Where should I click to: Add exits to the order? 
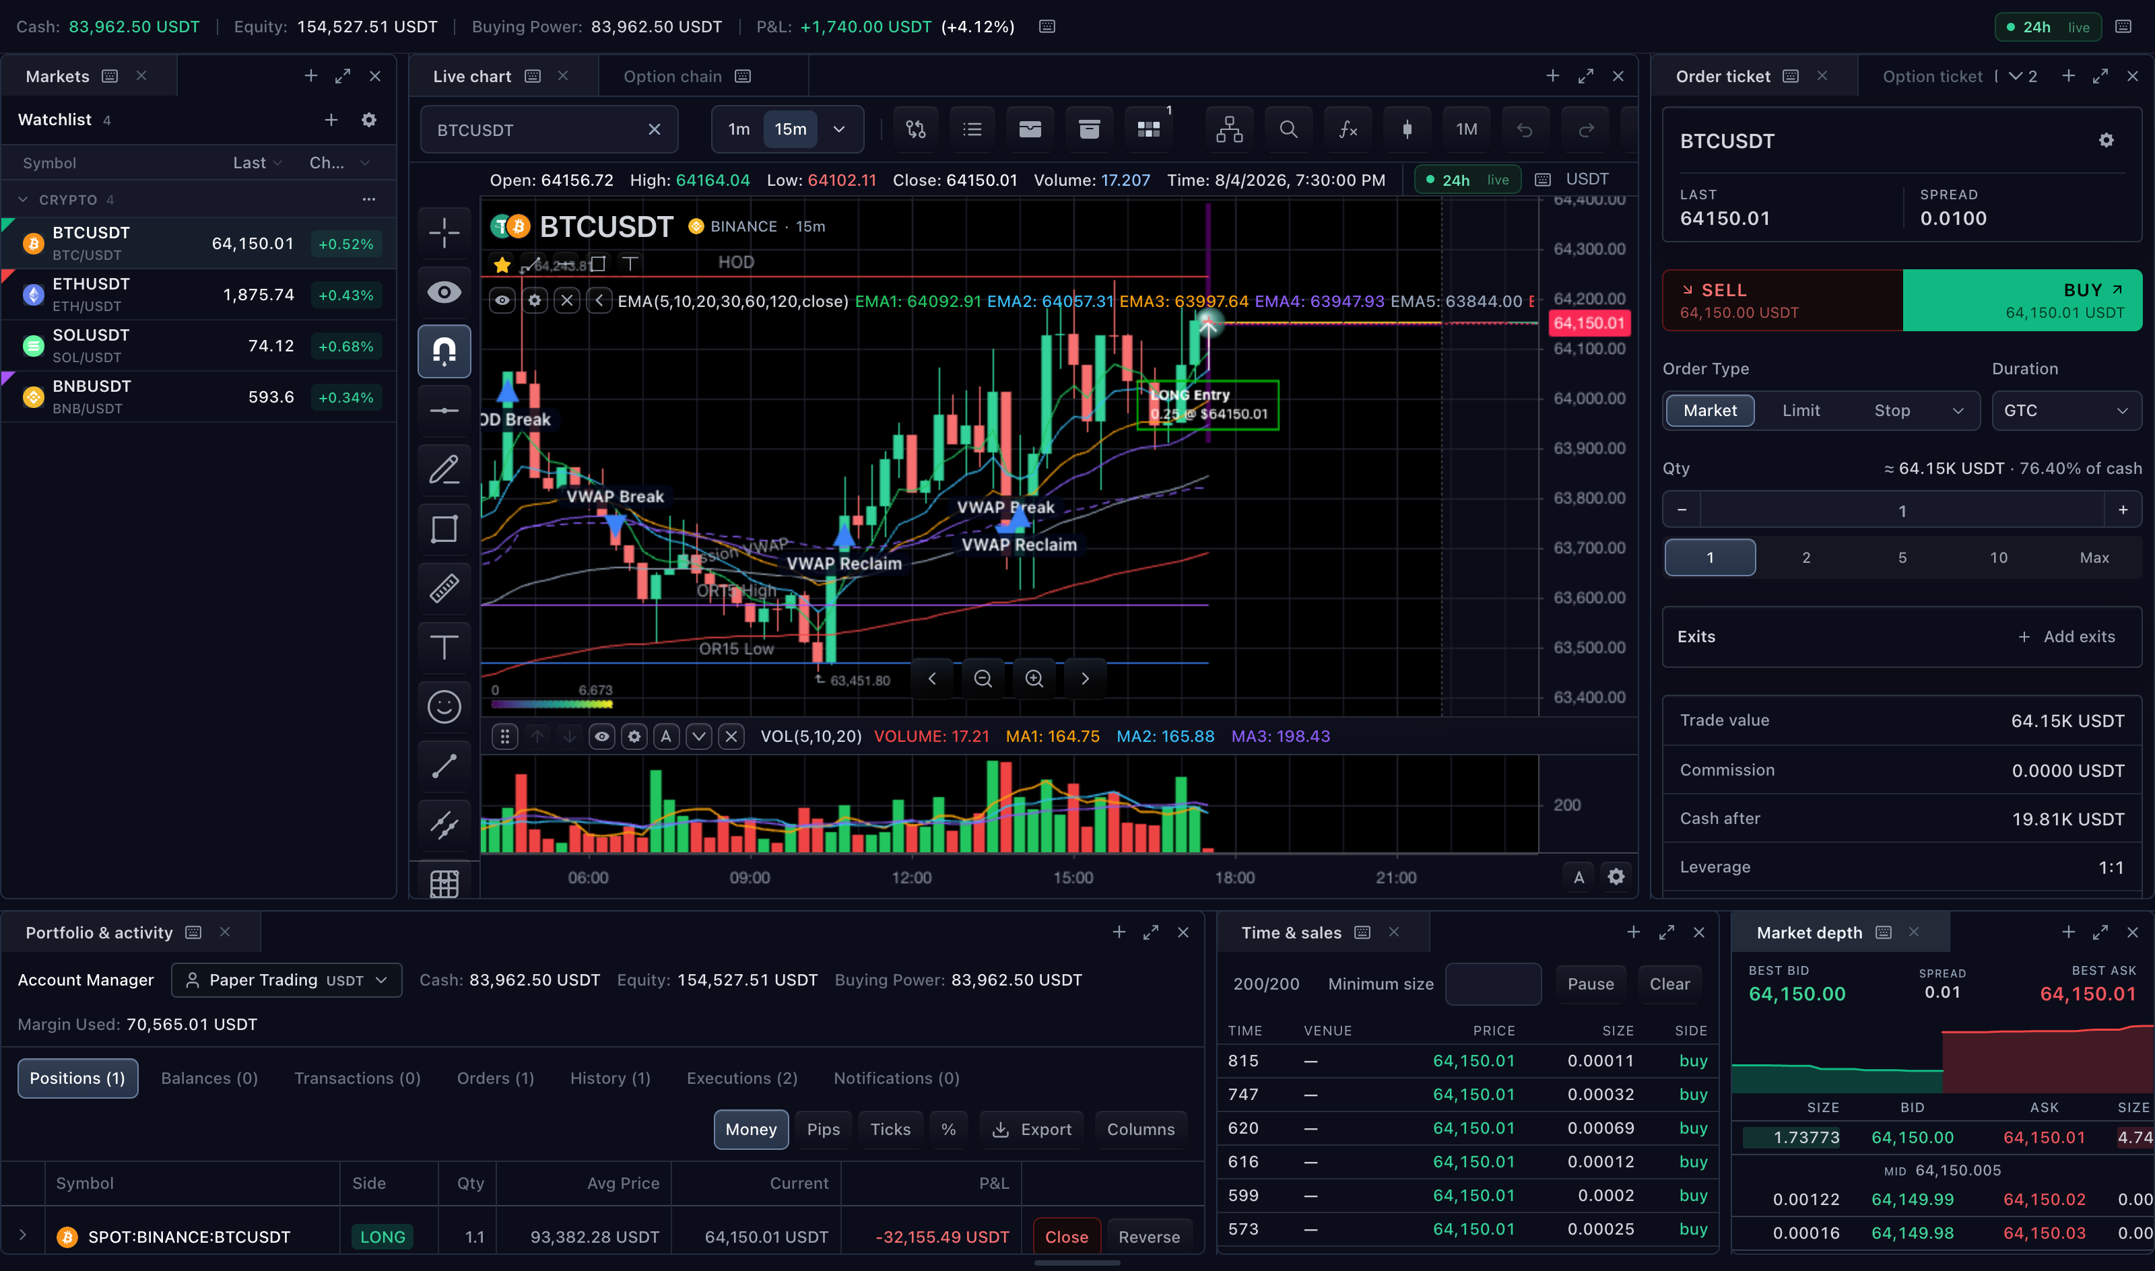2066,636
